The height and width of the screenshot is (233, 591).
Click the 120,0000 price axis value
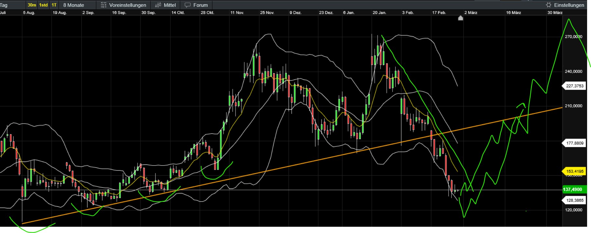click(573, 210)
